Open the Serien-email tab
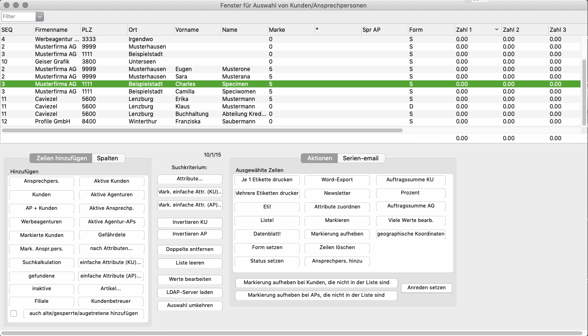This screenshot has height=336, width=588. [x=361, y=158]
